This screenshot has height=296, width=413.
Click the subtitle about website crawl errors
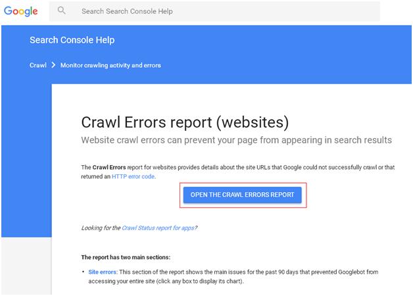click(236, 140)
